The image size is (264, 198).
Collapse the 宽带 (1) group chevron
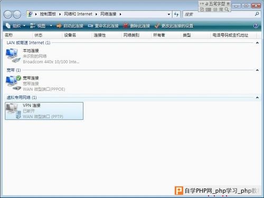click(257, 70)
